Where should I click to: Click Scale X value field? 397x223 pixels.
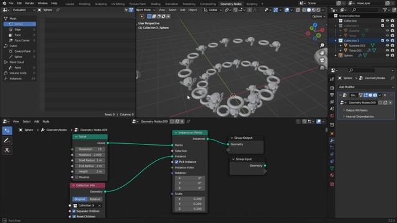[190, 199]
